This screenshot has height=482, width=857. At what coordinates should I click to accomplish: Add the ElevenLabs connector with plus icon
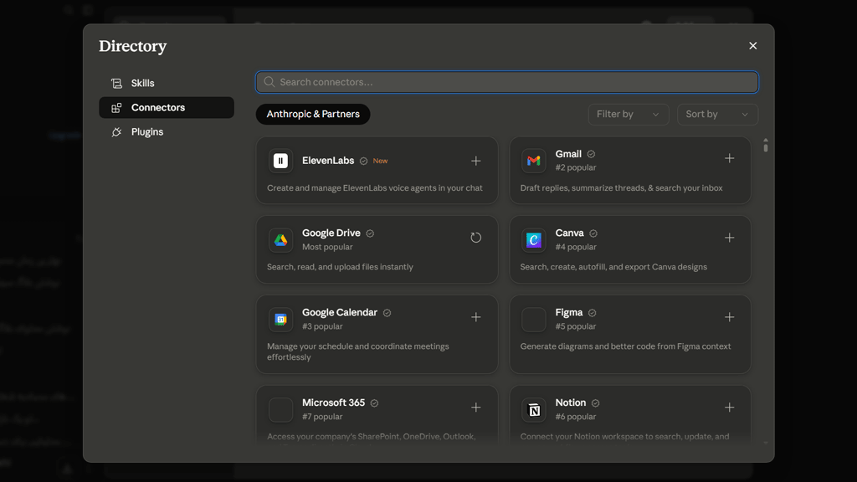(475, 161)
